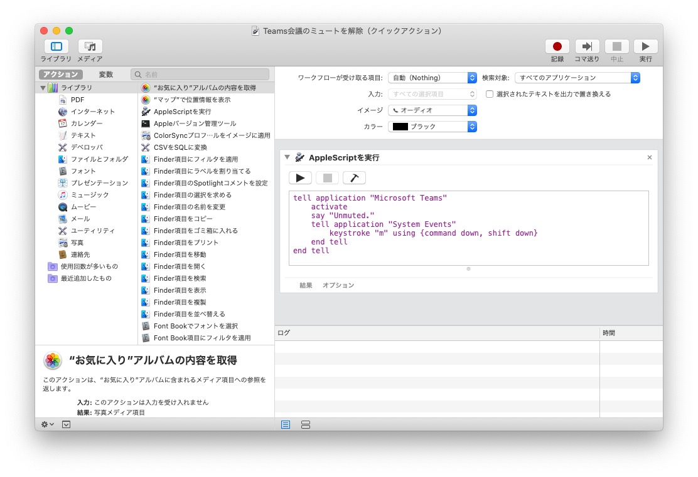Viewport: 698px width, 477px height.
Task: Select AppleScriptを実行 in the action list
Action: click(207, 112)
